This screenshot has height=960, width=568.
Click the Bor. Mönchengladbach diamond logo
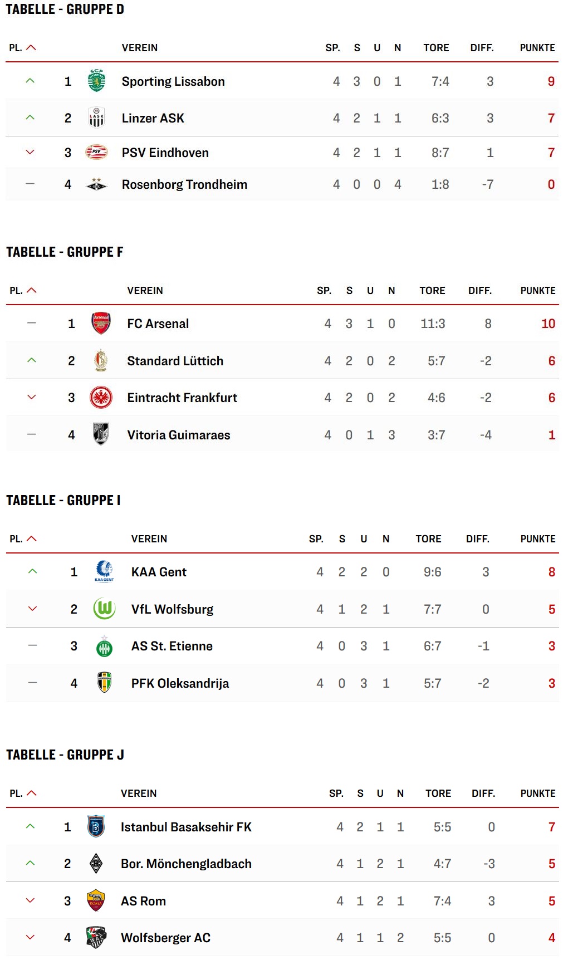tap(96, 863)
